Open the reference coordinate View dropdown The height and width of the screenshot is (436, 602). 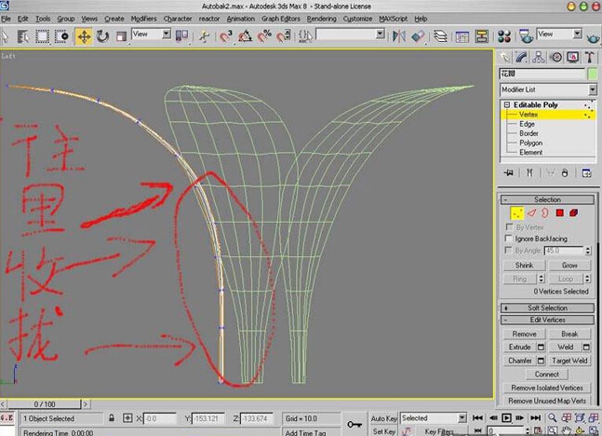tap(167, 34)
